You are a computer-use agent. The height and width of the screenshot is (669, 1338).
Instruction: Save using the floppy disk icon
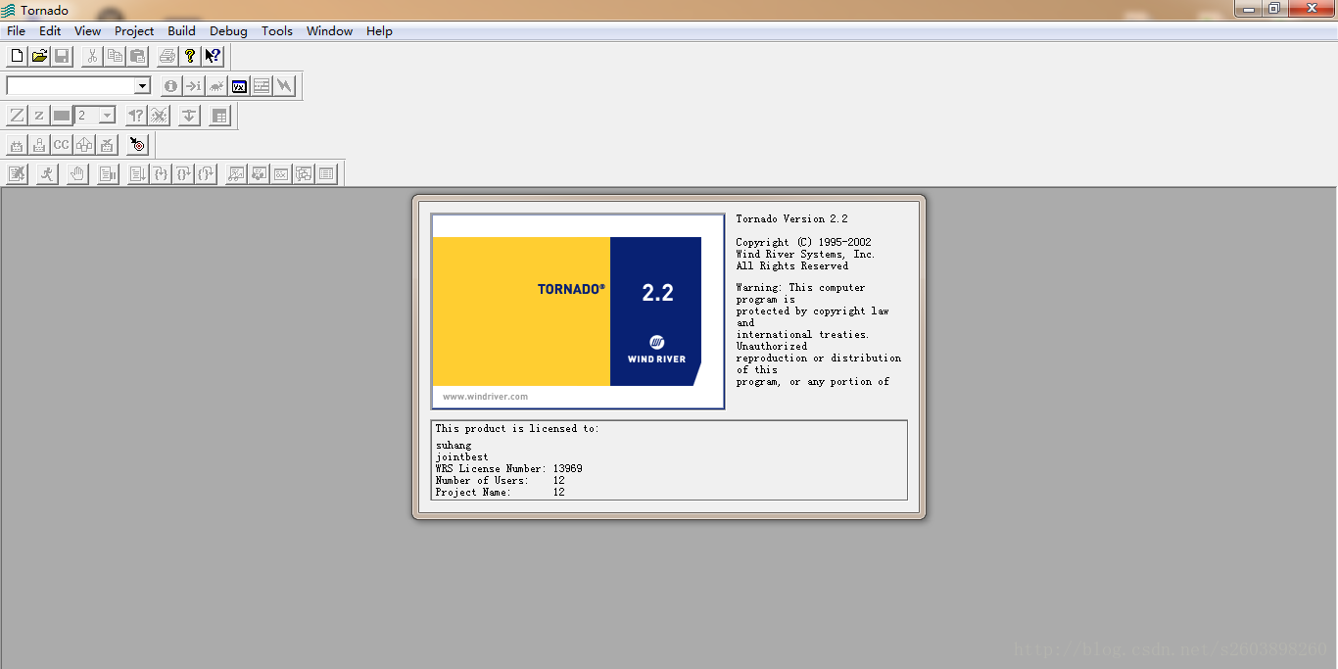(x=62, y=56)
